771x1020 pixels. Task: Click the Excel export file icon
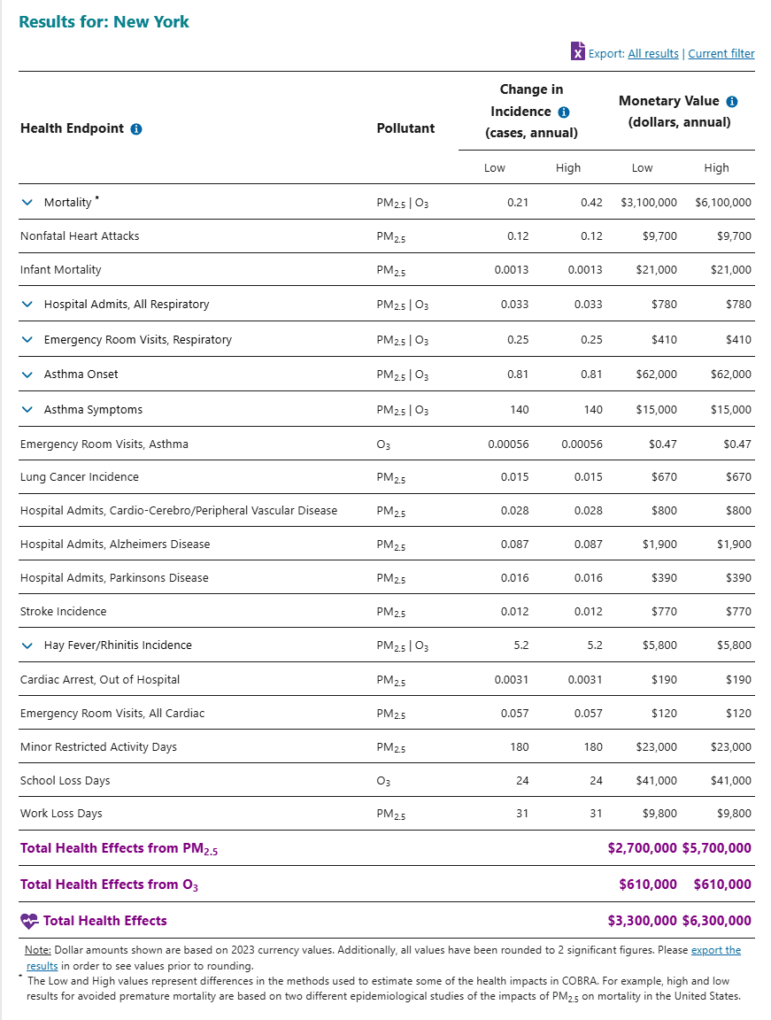point(578,52)
